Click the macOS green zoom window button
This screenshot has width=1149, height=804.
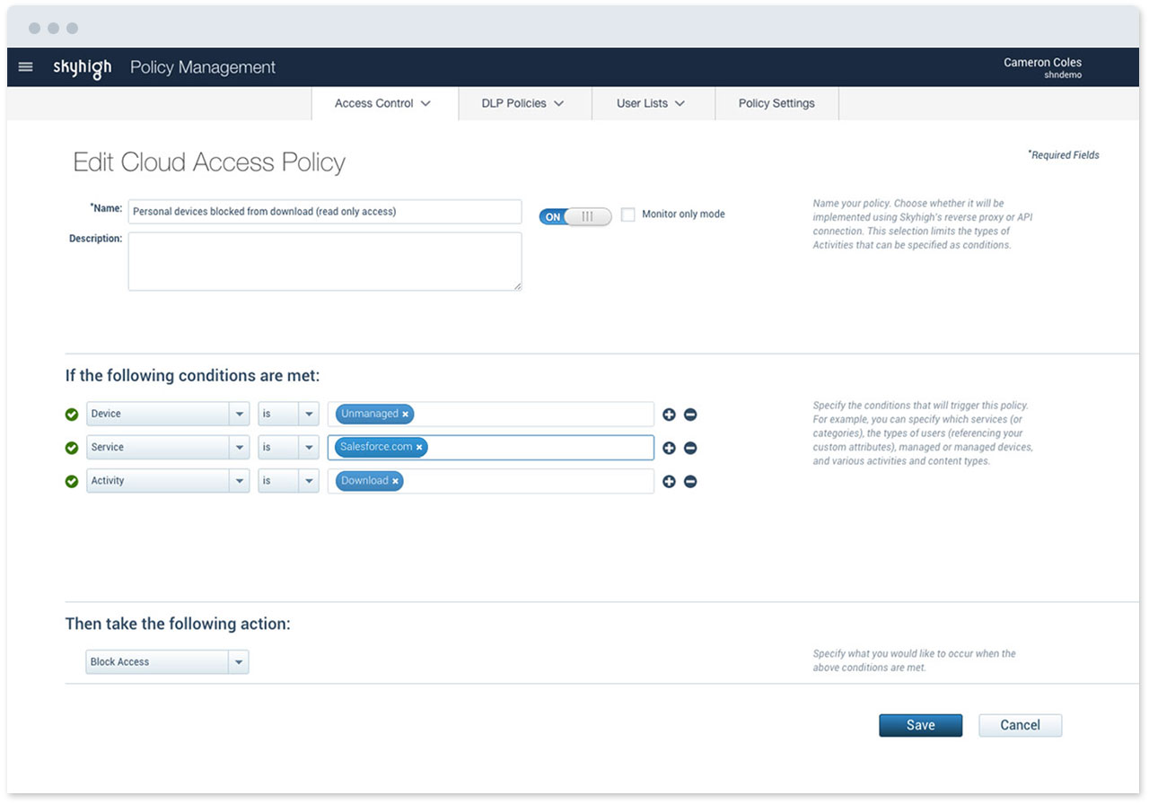click(x=72, y=29)
